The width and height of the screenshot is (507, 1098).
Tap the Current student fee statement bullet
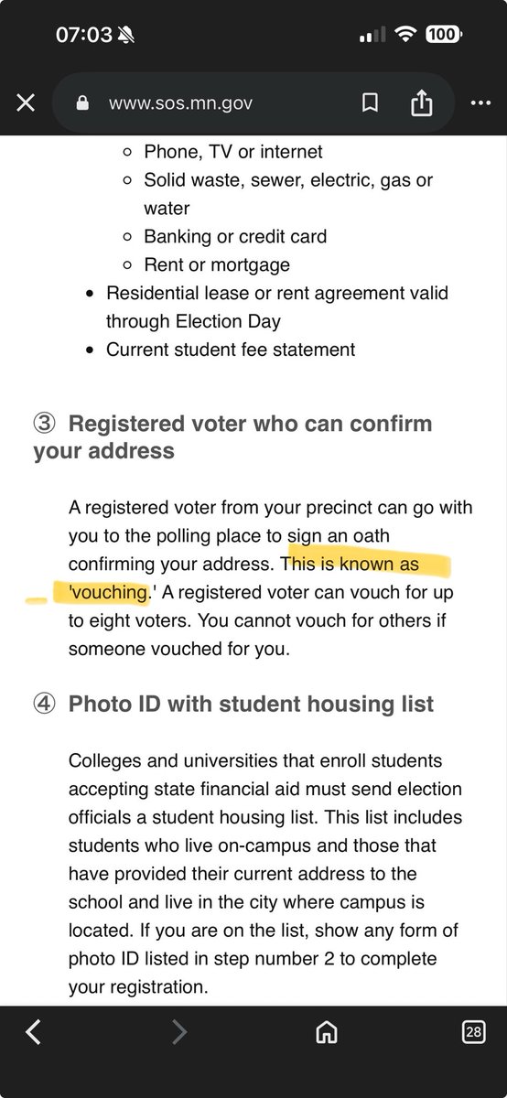[231, 350]
